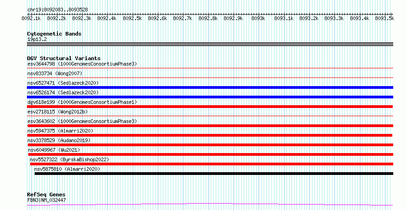Viewport: 406px width, 210px height.
Task: Click ruler tick label 8092.3k
Action: tap(82, 18)
